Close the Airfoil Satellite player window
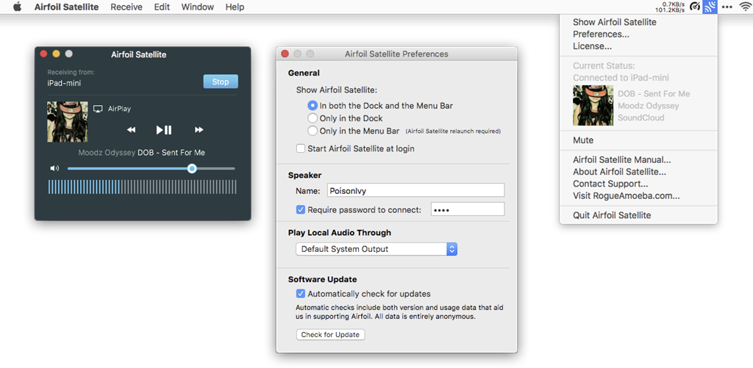 tap(43, 54)
